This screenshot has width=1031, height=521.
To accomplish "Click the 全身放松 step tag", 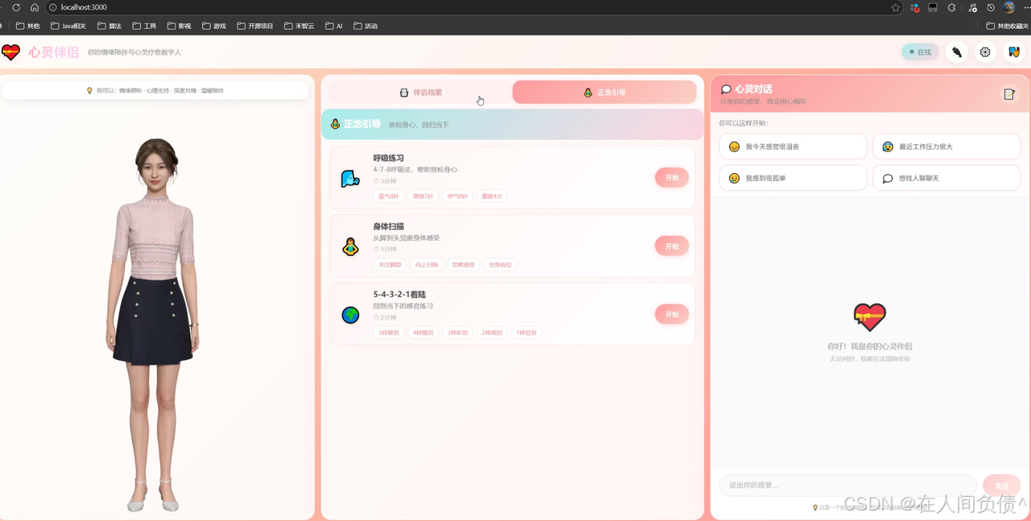I will [500, 264].
